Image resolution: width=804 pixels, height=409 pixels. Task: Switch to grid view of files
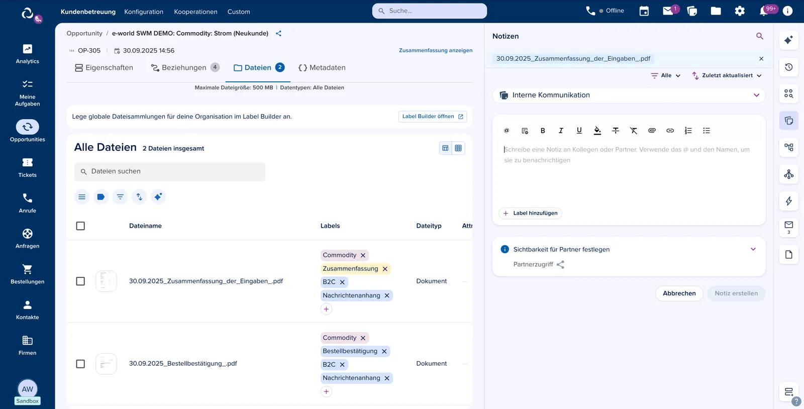click(458, 148)
